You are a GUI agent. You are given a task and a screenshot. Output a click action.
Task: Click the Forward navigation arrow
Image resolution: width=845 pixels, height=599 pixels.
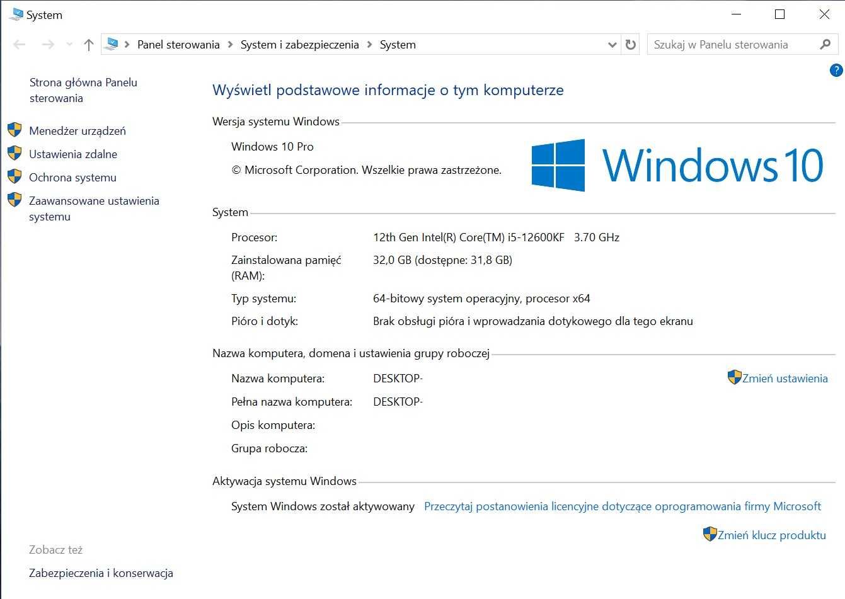47,45
